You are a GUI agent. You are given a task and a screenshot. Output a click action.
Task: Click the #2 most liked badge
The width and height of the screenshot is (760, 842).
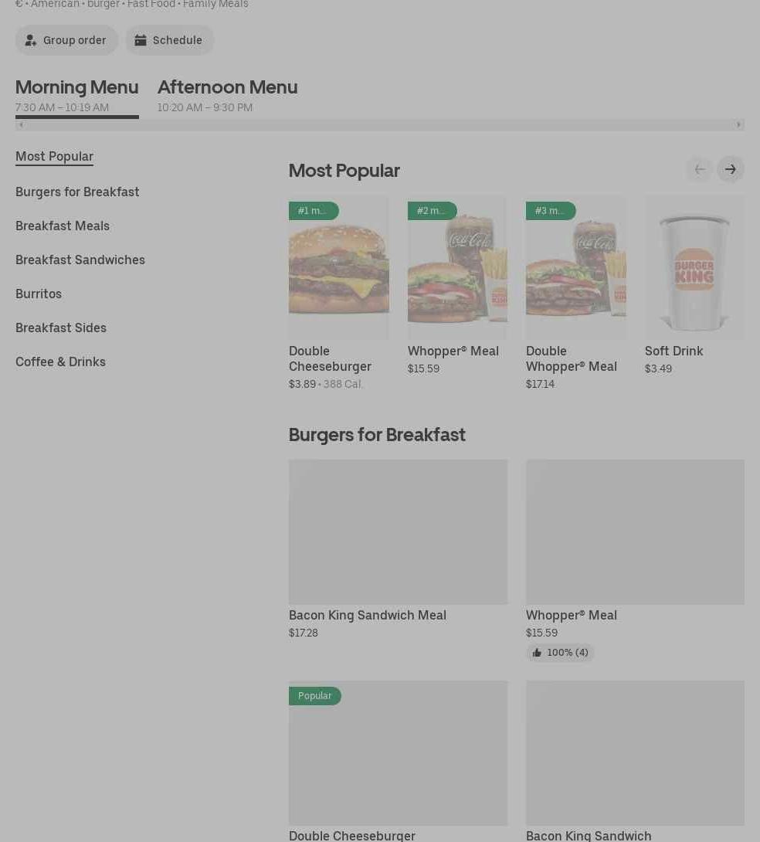click(432, 211)
